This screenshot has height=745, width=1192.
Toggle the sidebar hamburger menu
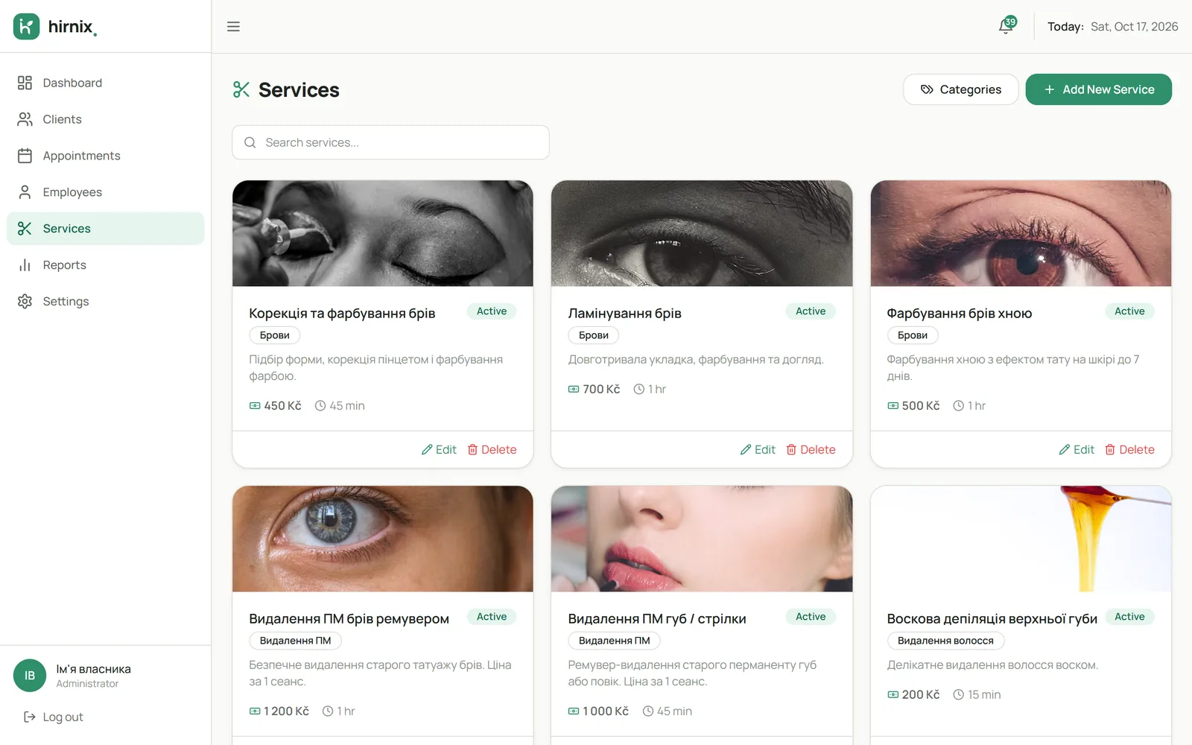233,27
